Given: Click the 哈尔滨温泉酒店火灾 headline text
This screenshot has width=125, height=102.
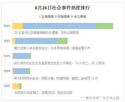Looking at the screenshot, I should click(59, 63).
